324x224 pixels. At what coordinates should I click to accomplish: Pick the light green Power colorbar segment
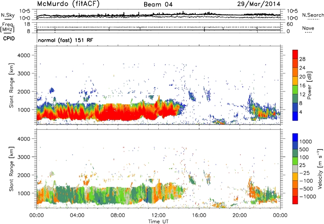pyautogui.click(x=295, y=90)
